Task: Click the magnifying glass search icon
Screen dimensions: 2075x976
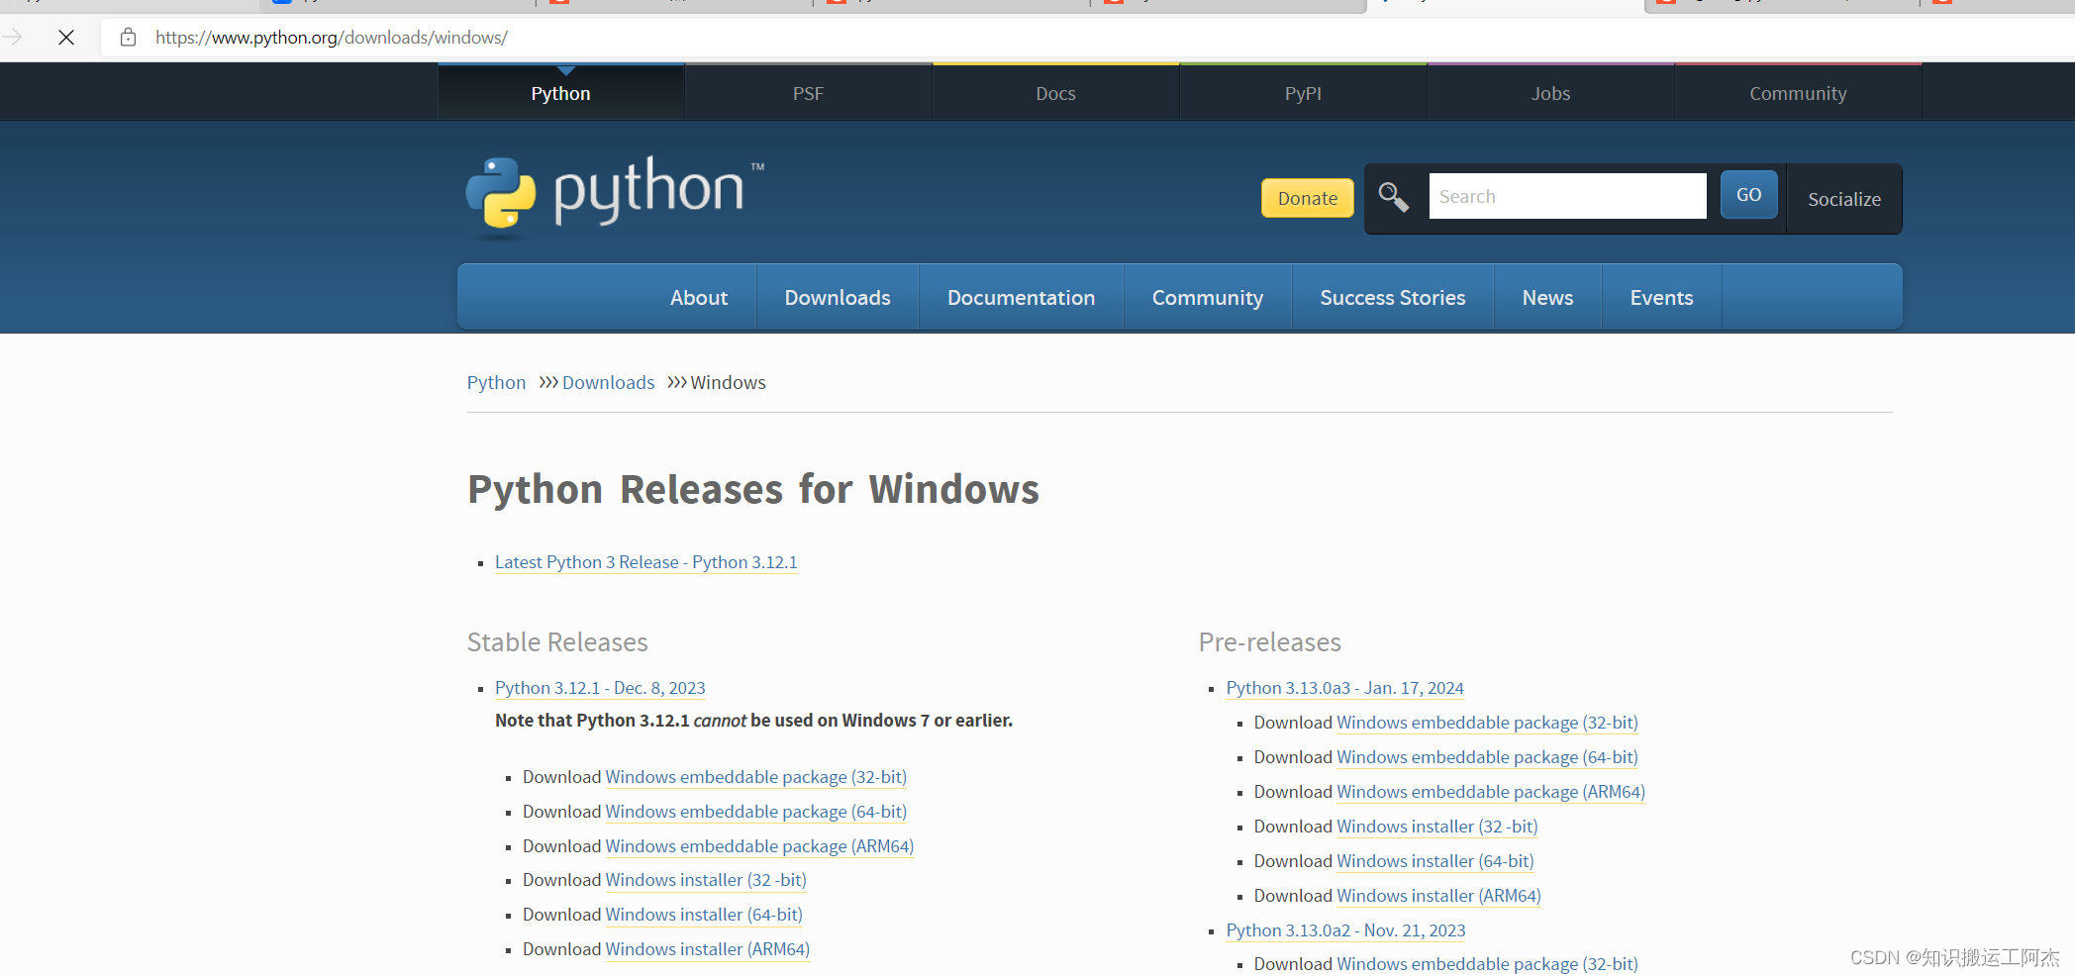Action: click(1394, 197)
